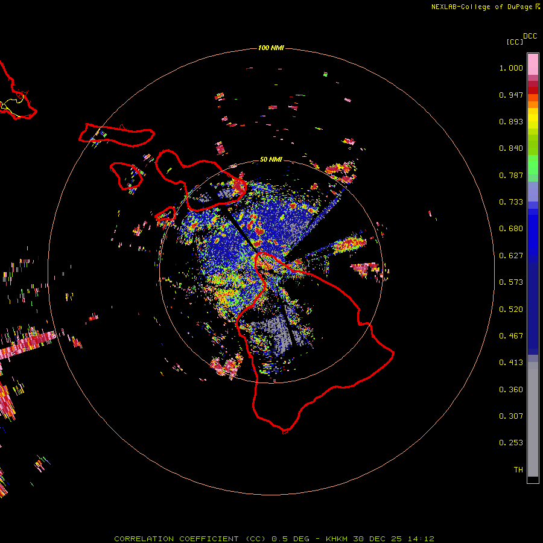
Task: Click the bright green band of color scale
Action: click(x=533, y=165)
